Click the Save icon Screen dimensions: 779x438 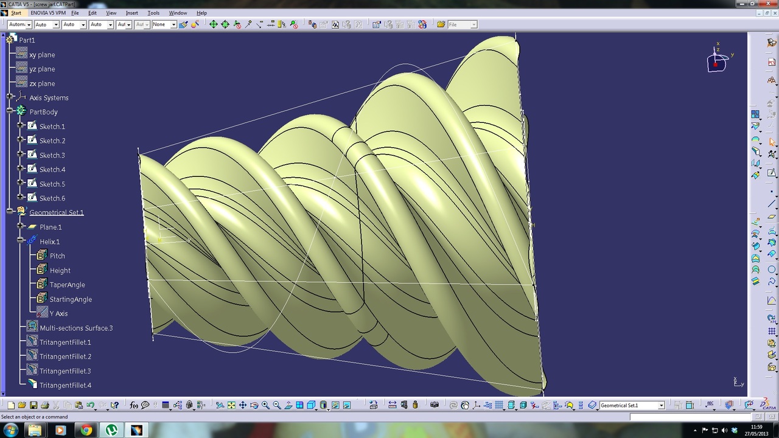coord(33,405)
